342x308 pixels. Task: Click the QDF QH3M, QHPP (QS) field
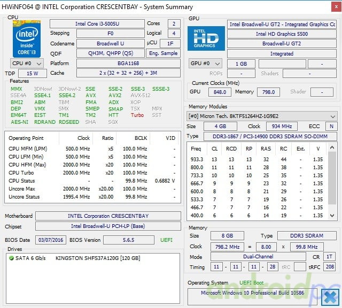pyautogui.click(x=111, y=53)
